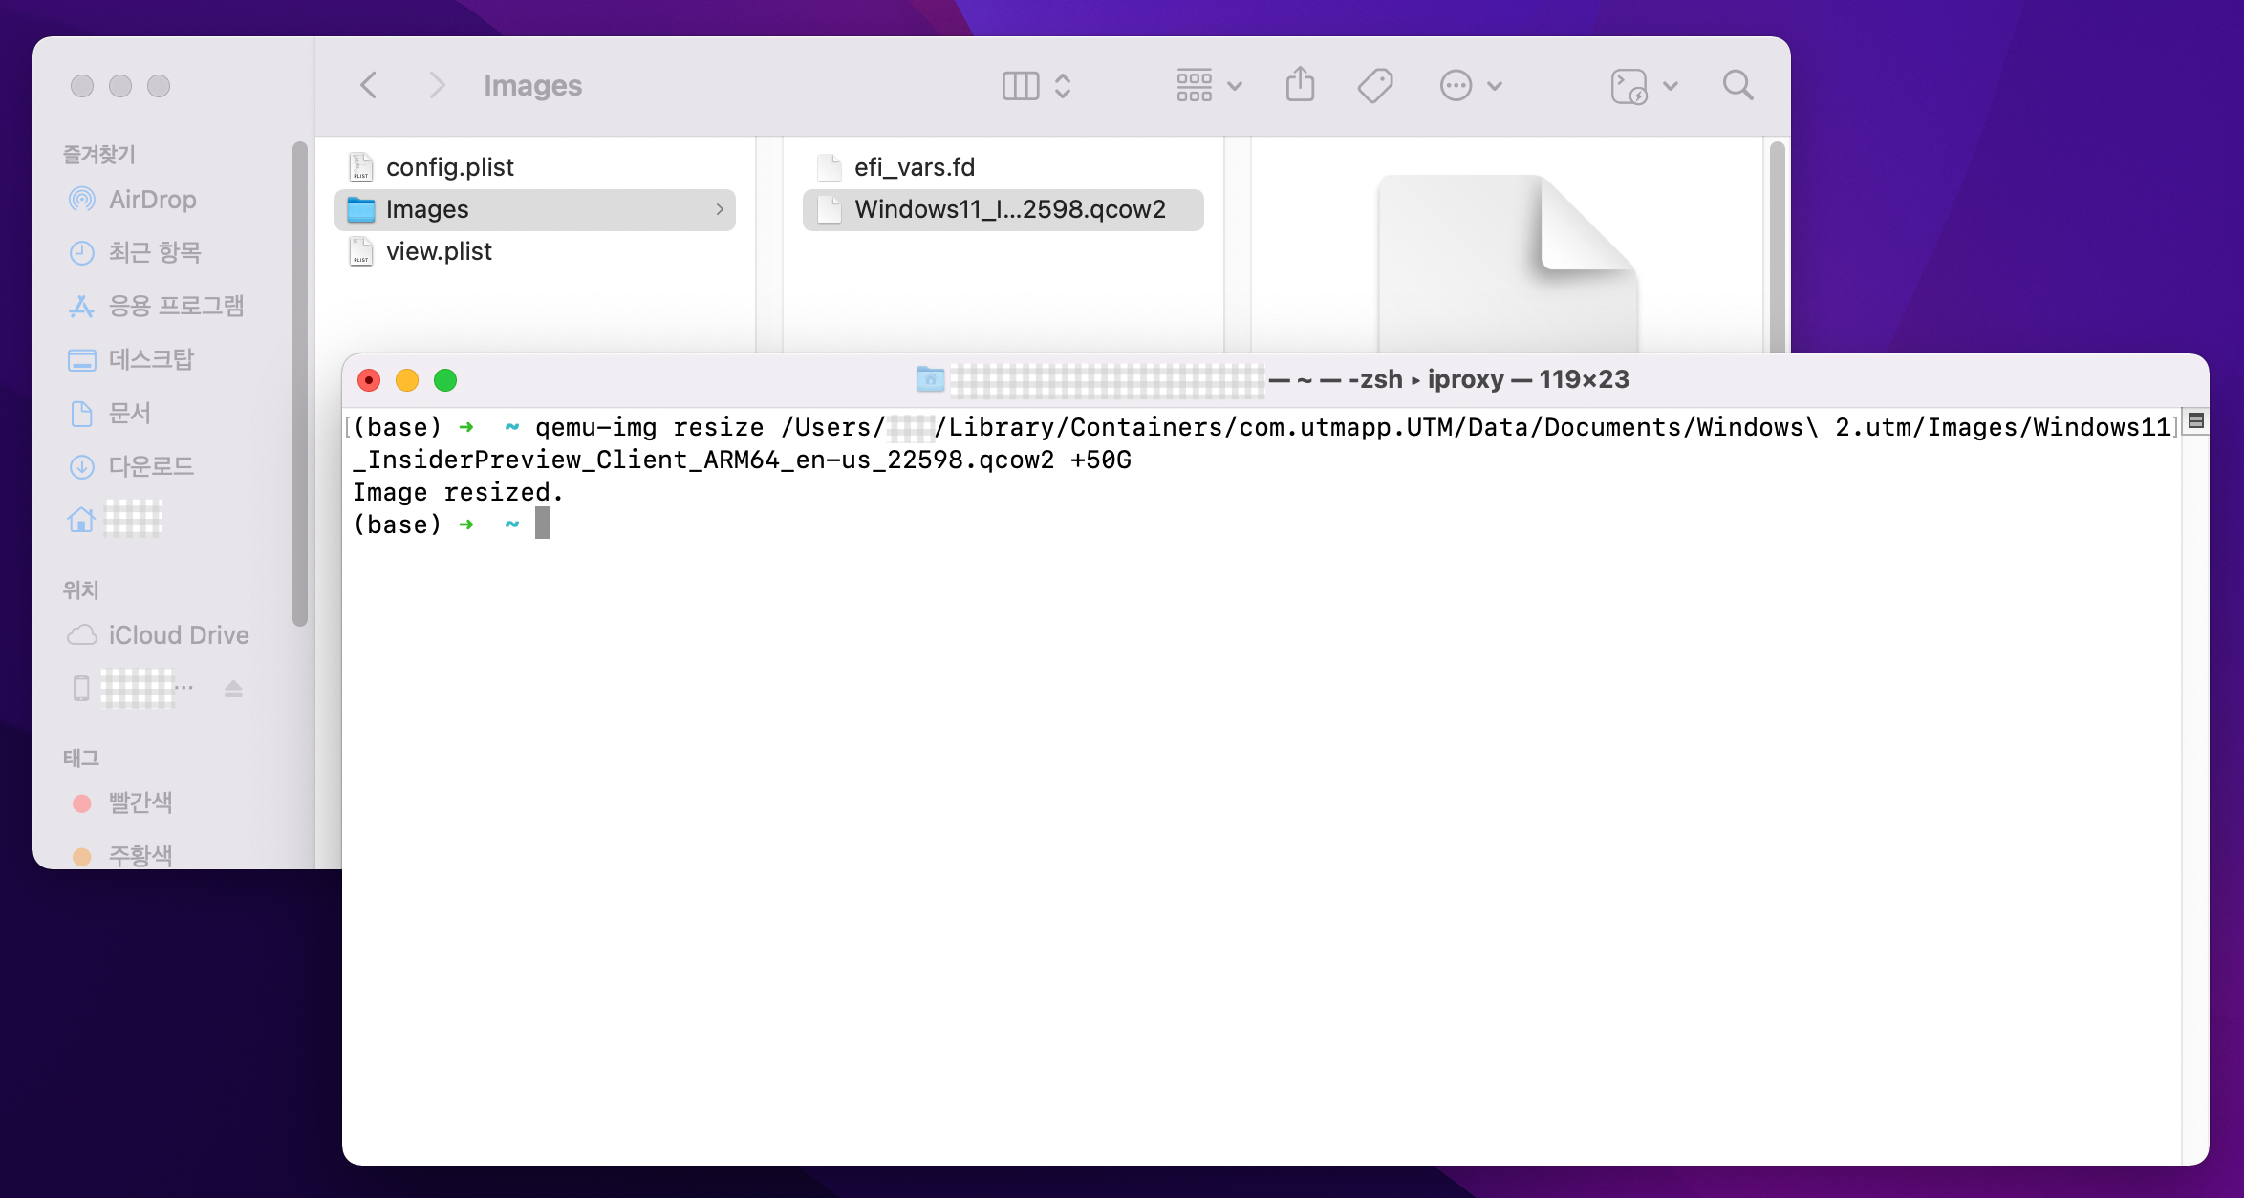The width and height of the screenshot is (2244, 1198).
Task: Click the red tag color dot
Action: (x=82, y=802)
